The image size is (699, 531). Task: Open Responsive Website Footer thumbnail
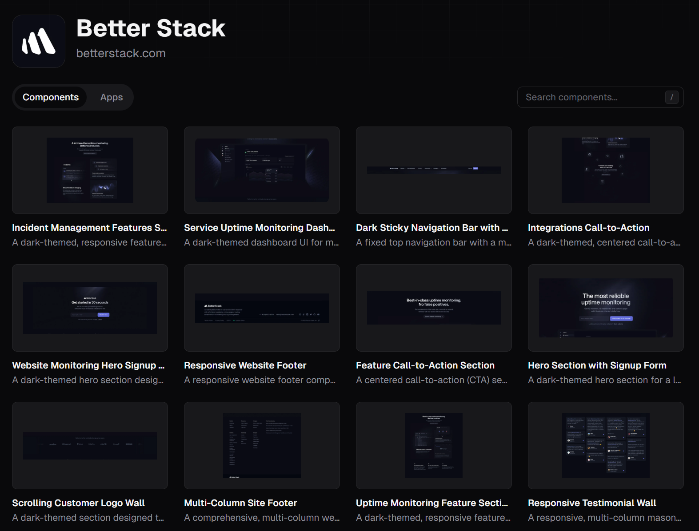coord(262,308)
